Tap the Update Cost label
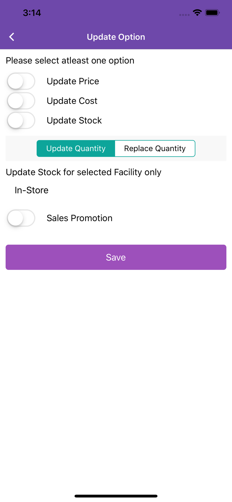232x502 pixels. click(72, 101)
